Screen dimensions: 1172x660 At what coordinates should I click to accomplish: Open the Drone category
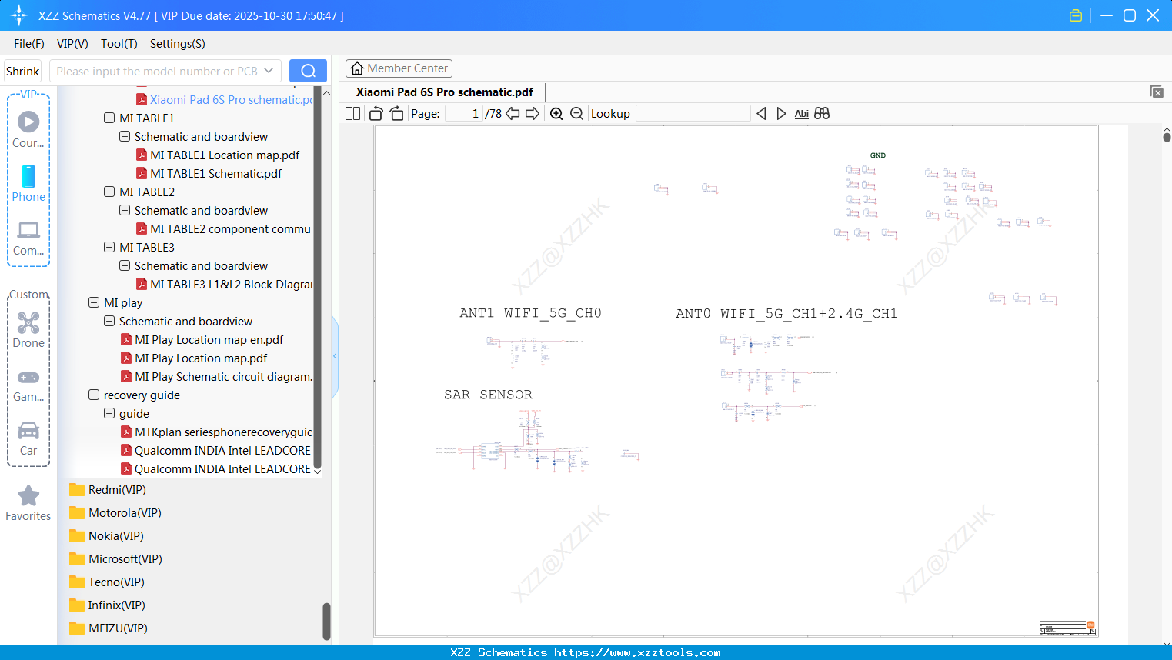[x=28, y=329]
